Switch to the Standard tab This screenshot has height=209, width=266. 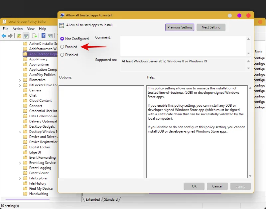tap(111, 199)
